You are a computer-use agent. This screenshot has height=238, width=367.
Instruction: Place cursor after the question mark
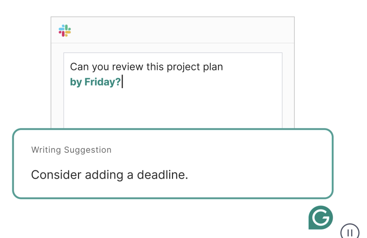click(x=122, y=82)
